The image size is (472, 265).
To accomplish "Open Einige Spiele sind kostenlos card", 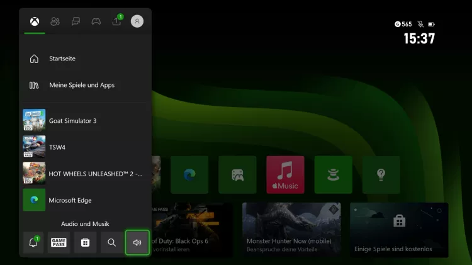I will 399,230.
